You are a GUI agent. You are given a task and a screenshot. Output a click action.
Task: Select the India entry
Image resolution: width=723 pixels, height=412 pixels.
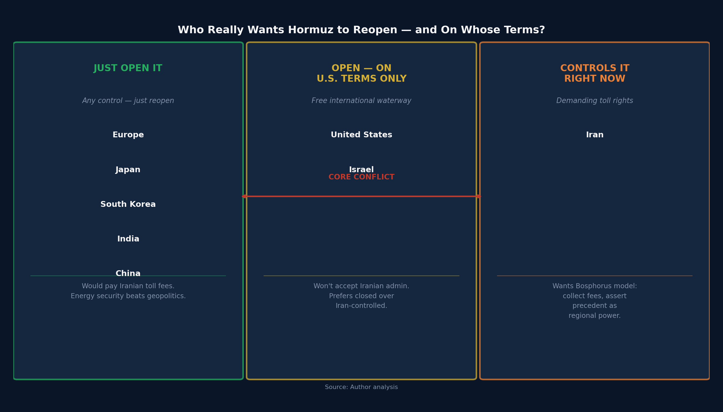click(128, 239)
